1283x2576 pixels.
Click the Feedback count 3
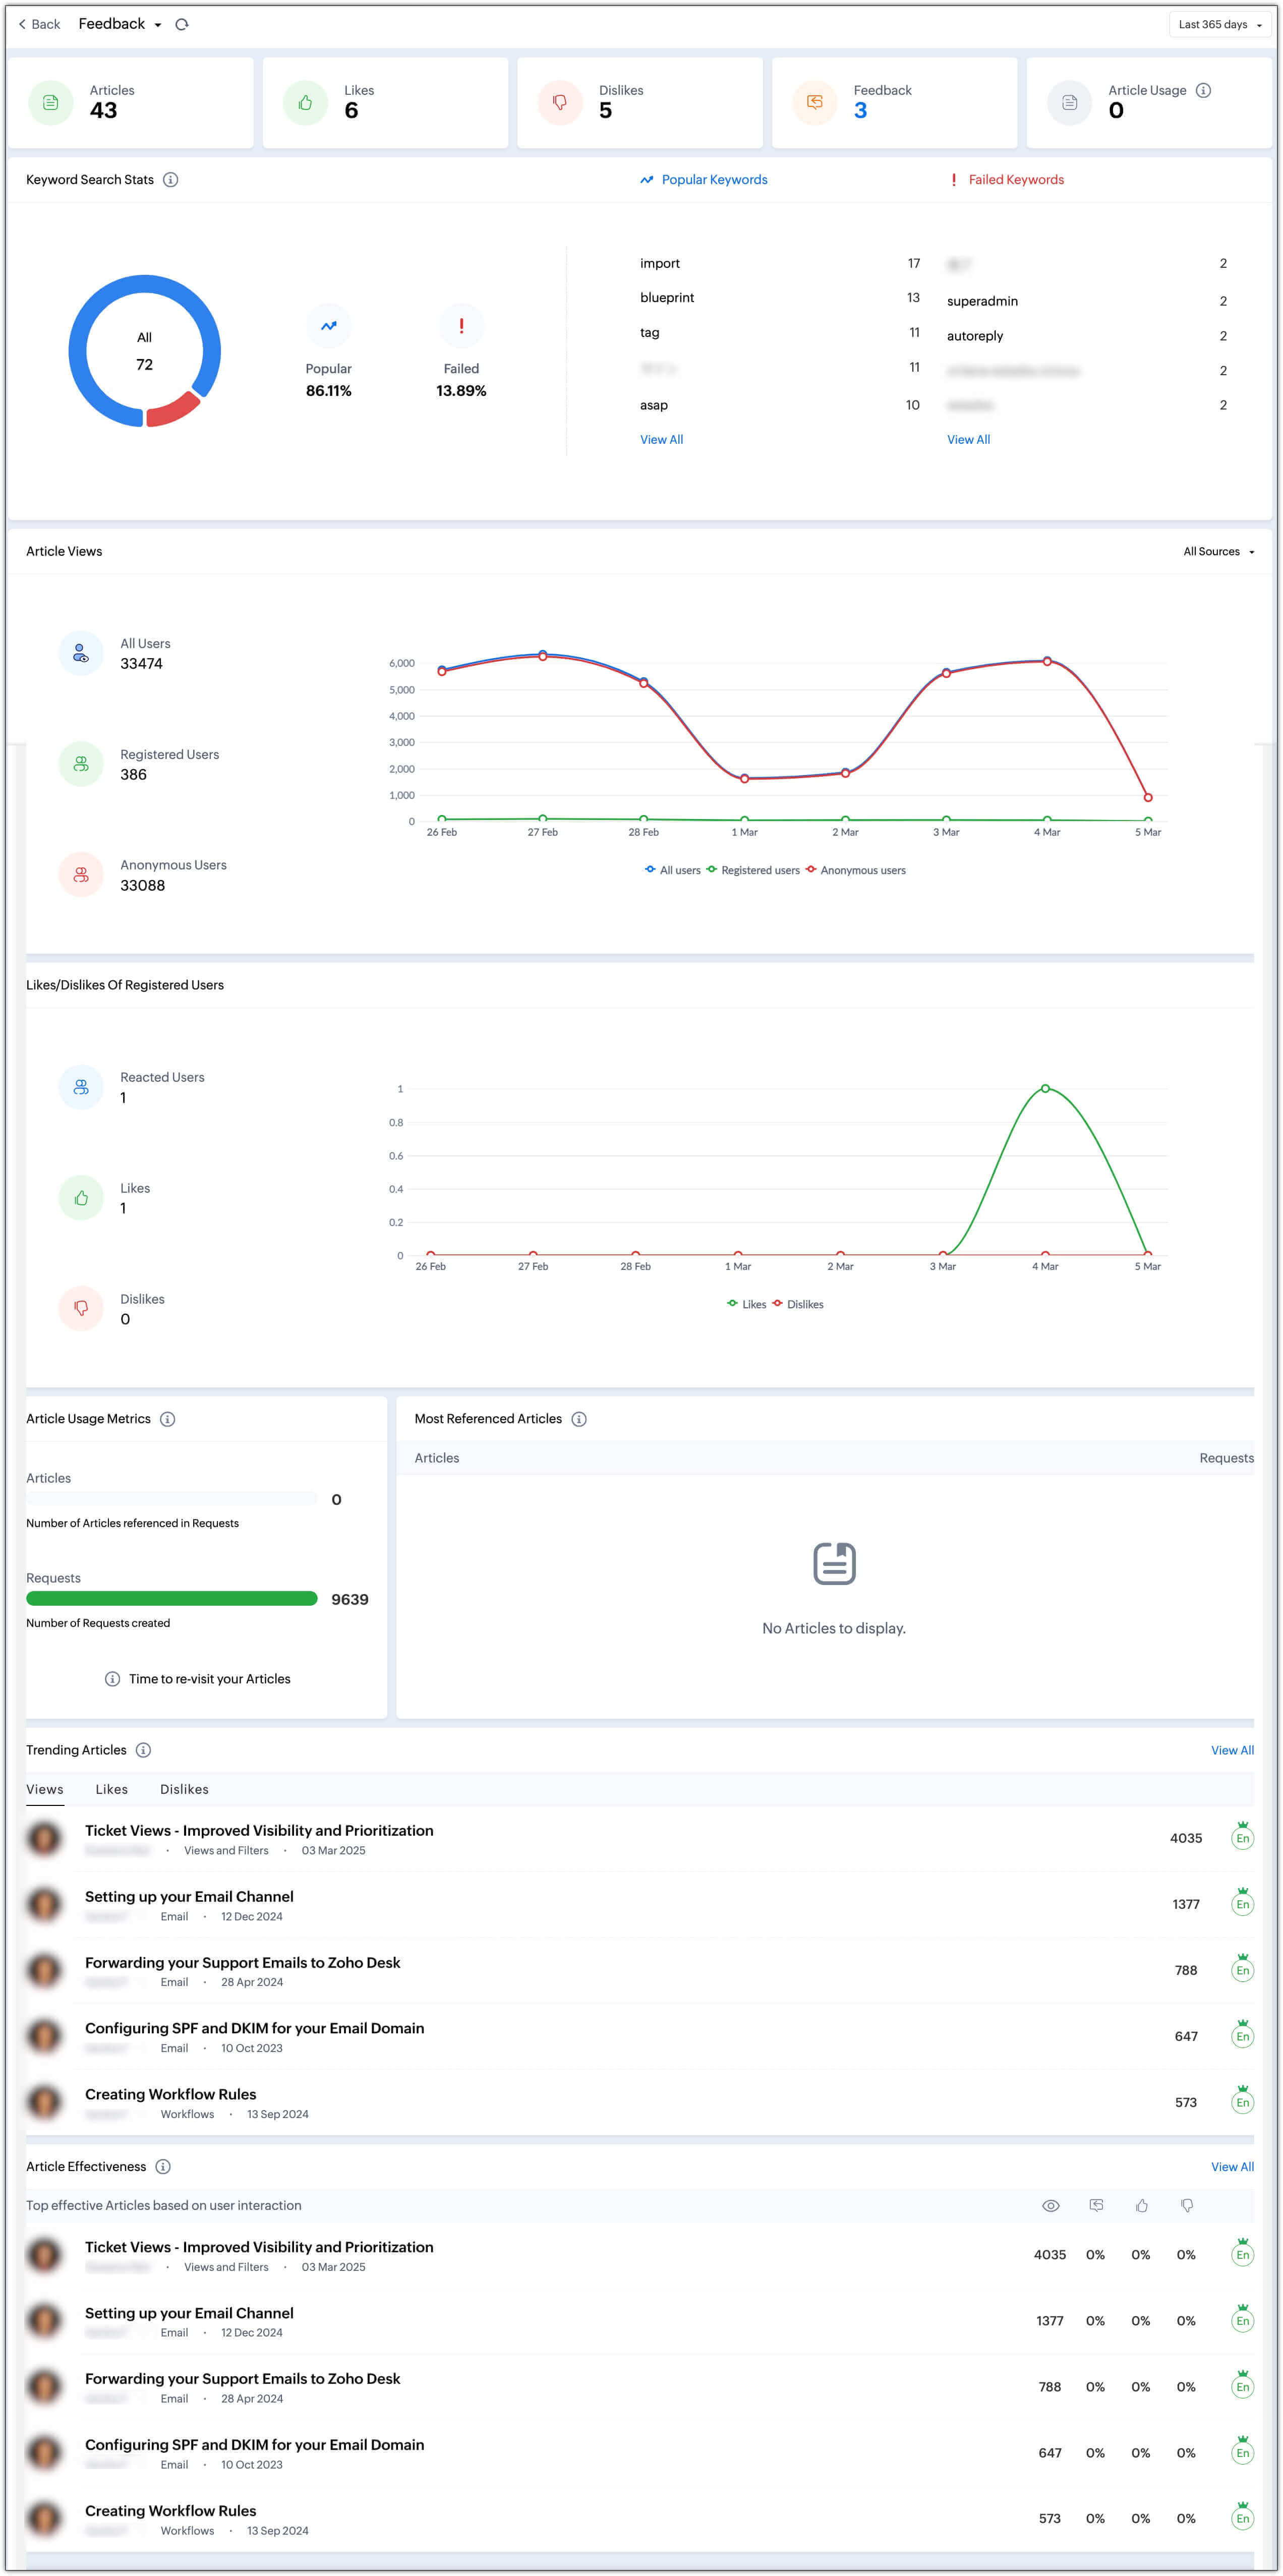pos(860,111)
